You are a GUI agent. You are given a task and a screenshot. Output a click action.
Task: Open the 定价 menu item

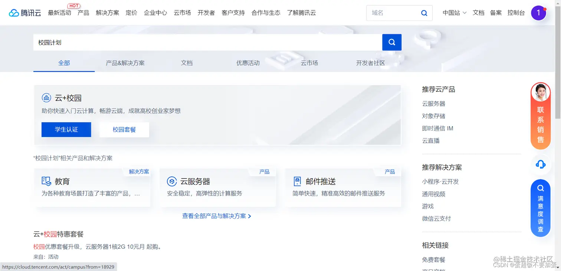(131, 13)
